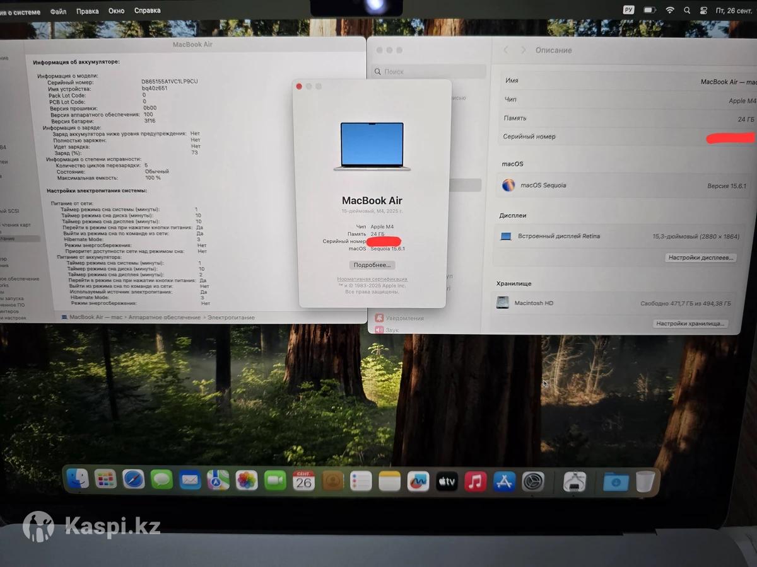Launch Safari from the Dock
This screenshot has height=567, width=757.
pyautogui.click(x=134, y=480)
